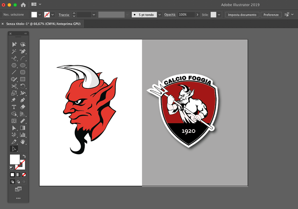Select the Puppet Warp pin tool
The height and width of the screenshot is (209, 298).
pyautogui.click(x=14, y=100)
